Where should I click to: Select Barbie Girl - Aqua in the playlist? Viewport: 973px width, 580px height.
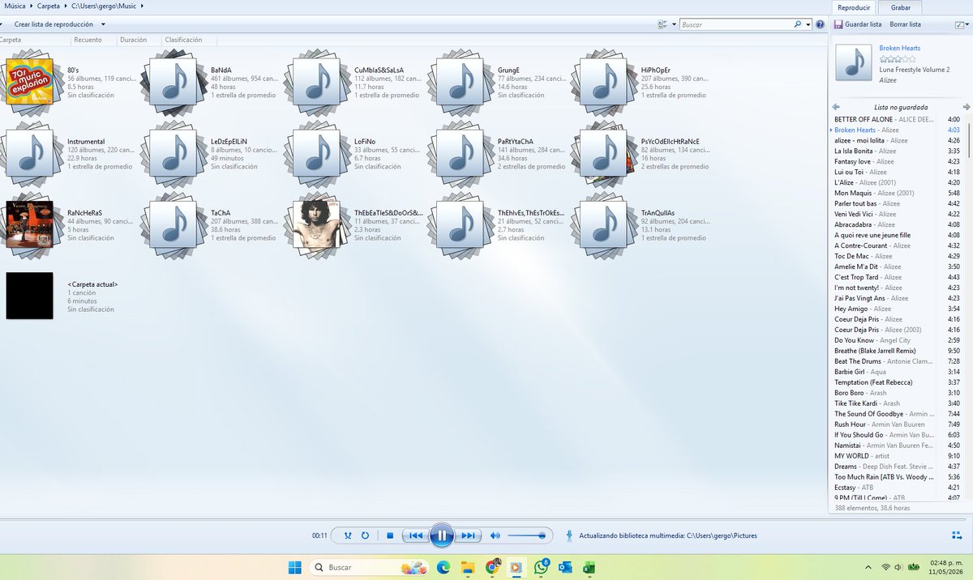tap(898, 372)
